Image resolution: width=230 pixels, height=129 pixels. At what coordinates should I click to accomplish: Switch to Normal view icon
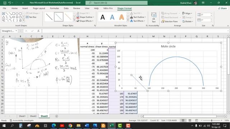[x=183, y=120]
